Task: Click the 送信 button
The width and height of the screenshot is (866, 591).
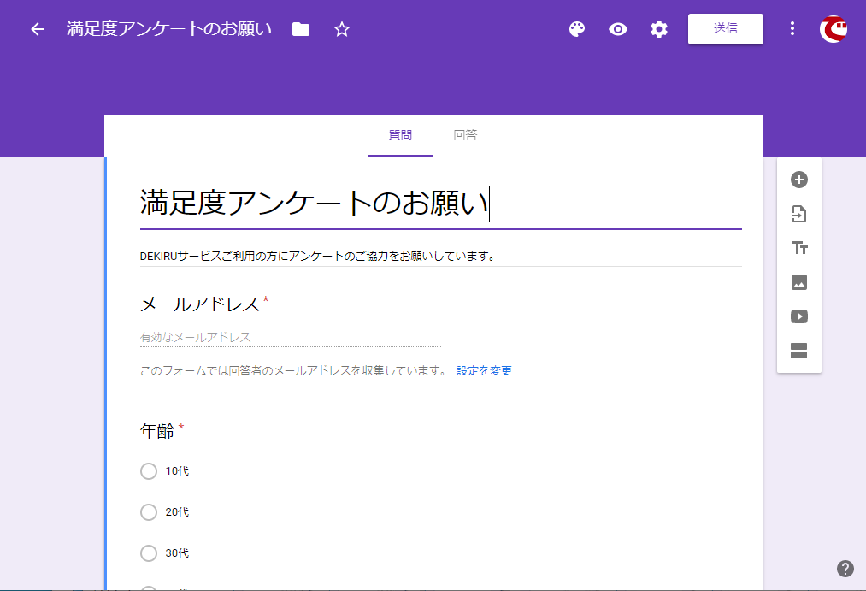Action: coord(725,28)
